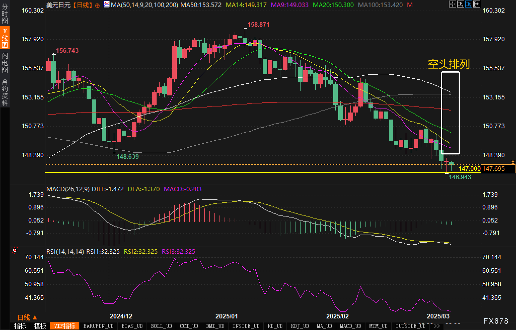
Task: Open 合约资料 in the left sidebar
Action: [5, 92]
